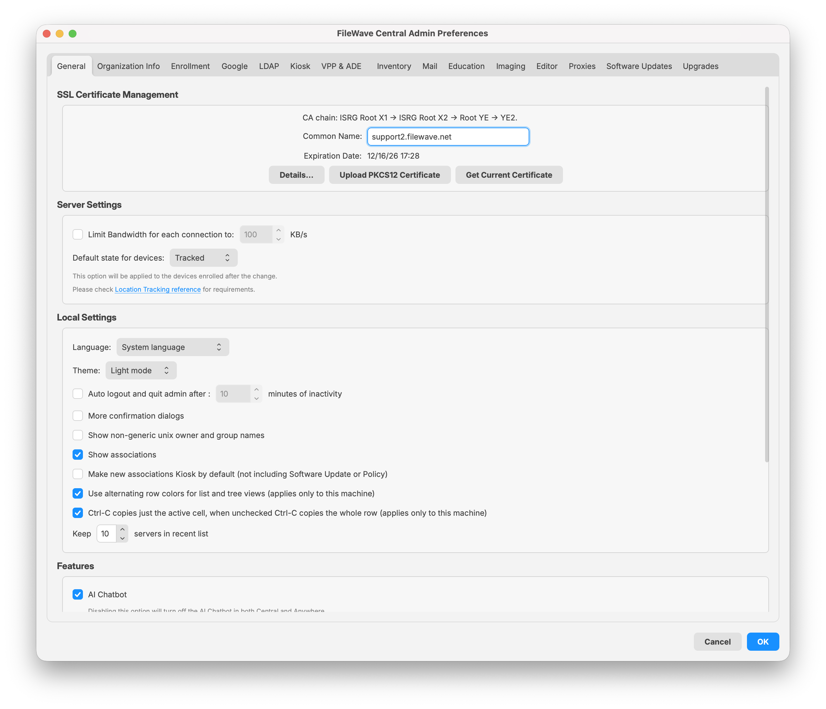Select the Google tab
Screen dimensions: 826x709
click(235, 66)
